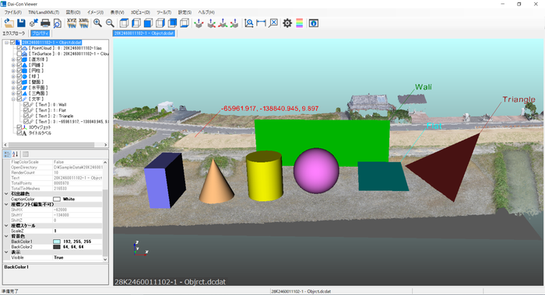Screen dimensions: 545x295
Task: Click the third axis rotation view icon
Action: pos(223,23)
